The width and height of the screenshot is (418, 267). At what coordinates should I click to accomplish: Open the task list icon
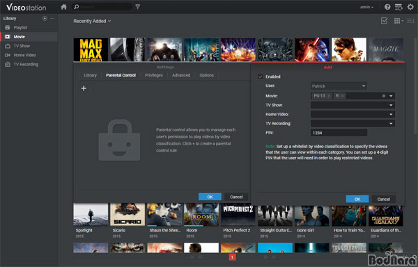[398, 7]
